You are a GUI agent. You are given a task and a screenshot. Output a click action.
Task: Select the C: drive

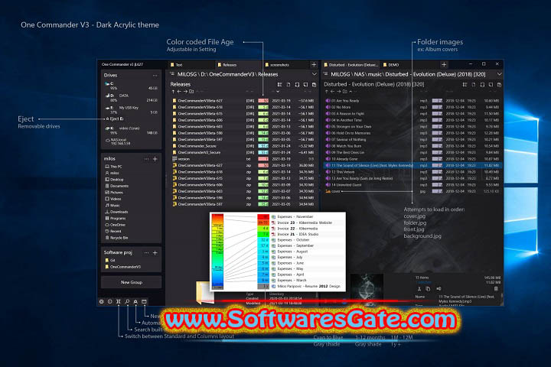pos(131,86)
